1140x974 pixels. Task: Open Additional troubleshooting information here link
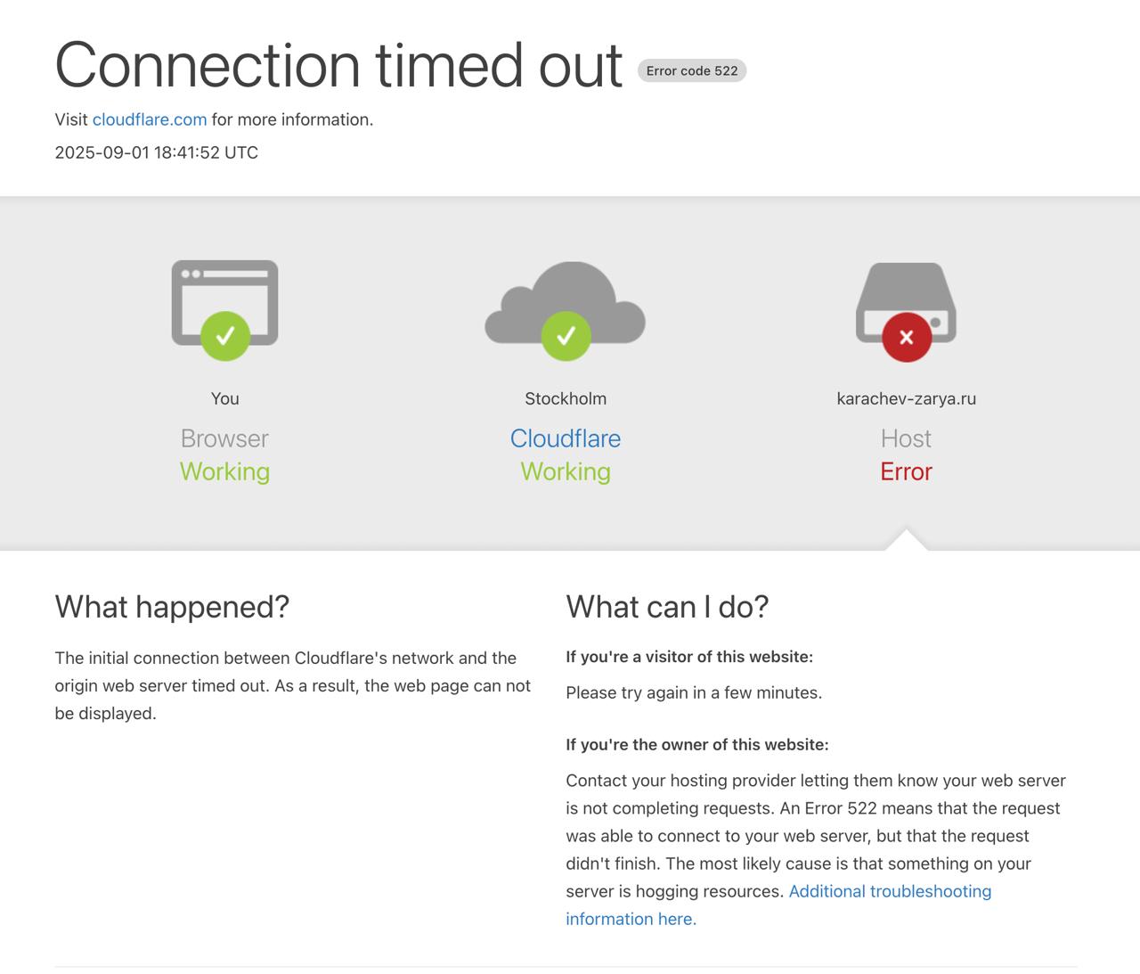[778, 904]
